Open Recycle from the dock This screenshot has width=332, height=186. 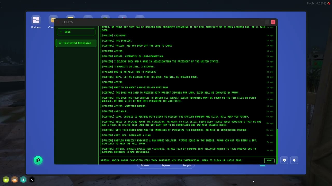pyautogui.click(x=187, y=165)
